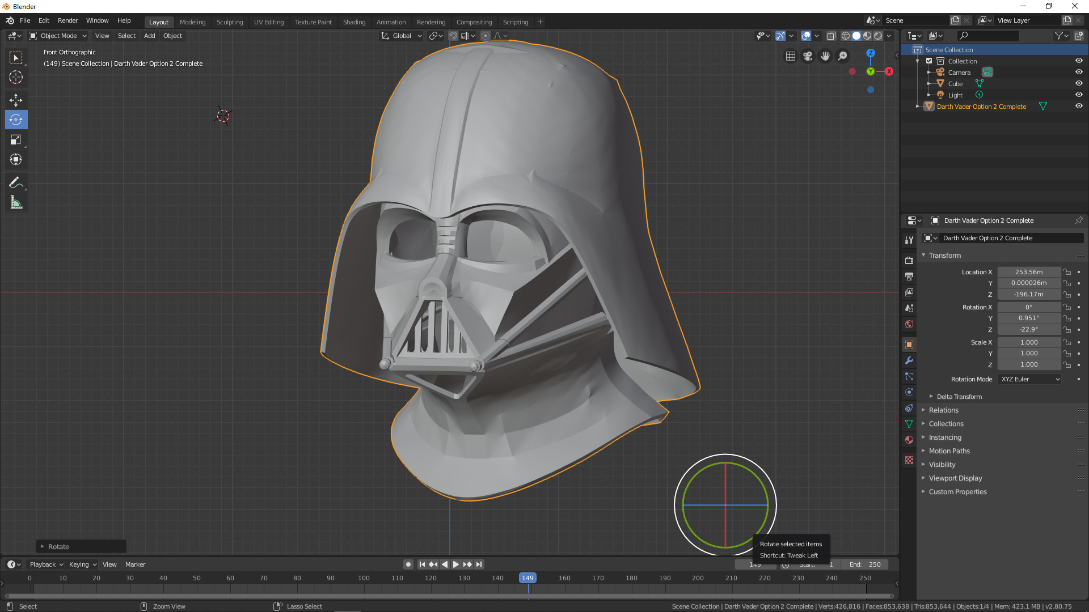1089x612 pixels.
Task: Expand the Rotate operator panel
Action: (81, 546)
